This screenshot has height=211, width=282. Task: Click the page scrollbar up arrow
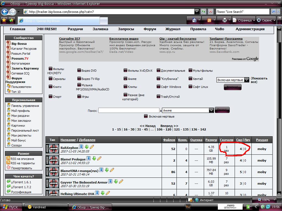(x=279, y=28)
